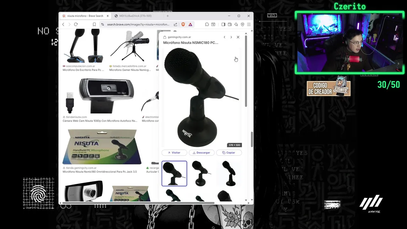Select the second related microphone thumbnail
Screen dimensions: 407x229
coord(202,173)
